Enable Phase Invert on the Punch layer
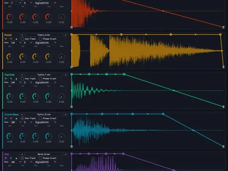Screen dimensions: 228x171 coord(40,39)
